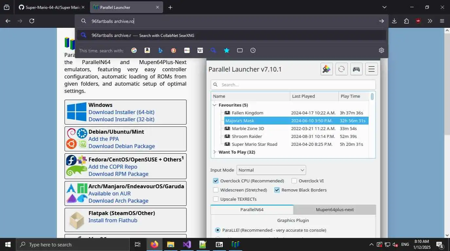
Task: Open 7-Zip from the taskbar
Action: (x=219, y=244)
